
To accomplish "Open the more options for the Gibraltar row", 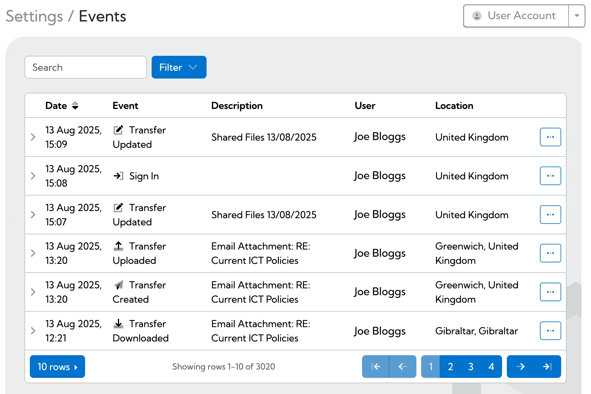I will [x=550, y=331].
